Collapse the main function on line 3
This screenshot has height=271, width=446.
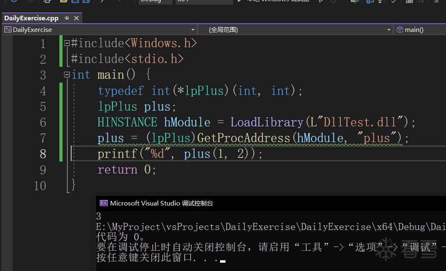(x=67, y=75)
